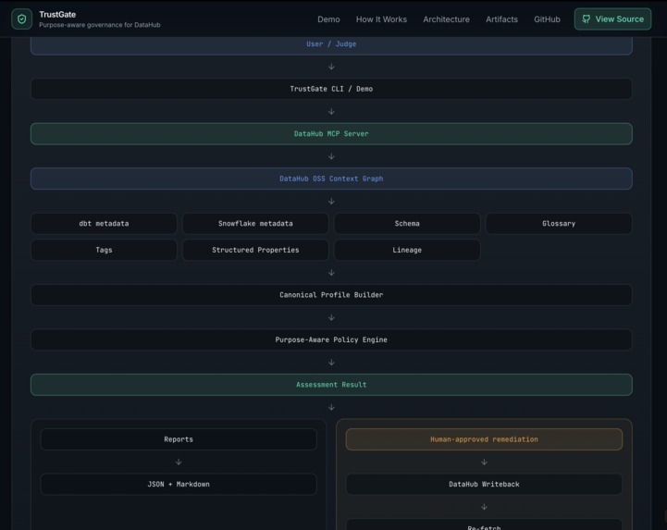Viewport: 667px width, 530px height.
Task: Click the TrustGate shield logo icon
Action: (21, 19)
